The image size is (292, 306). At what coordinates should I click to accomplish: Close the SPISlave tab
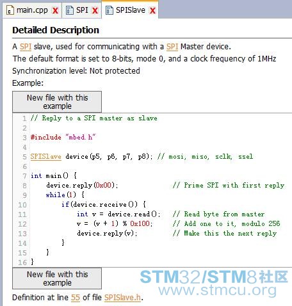click(x=152, y=11)
